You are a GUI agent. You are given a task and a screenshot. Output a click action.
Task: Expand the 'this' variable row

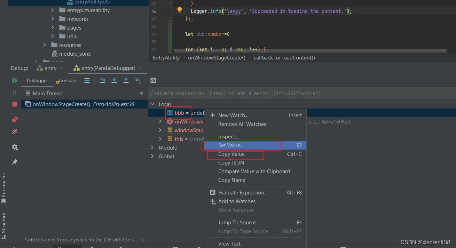(160, 139)
